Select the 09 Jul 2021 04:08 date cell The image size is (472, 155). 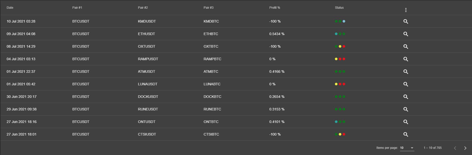click(x=21, y=34)
